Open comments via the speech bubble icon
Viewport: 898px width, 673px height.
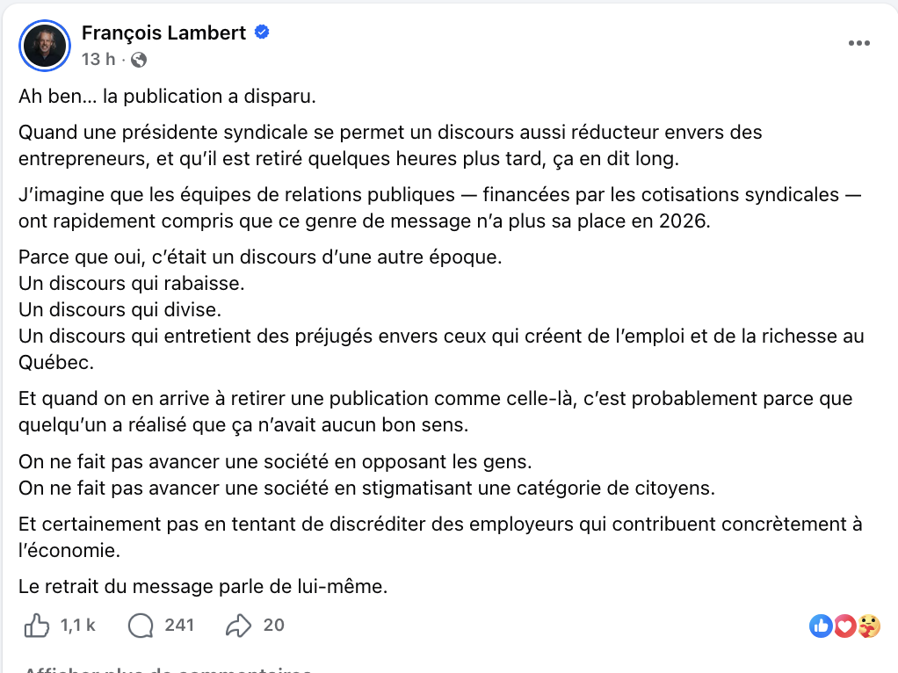pos(141,626)
